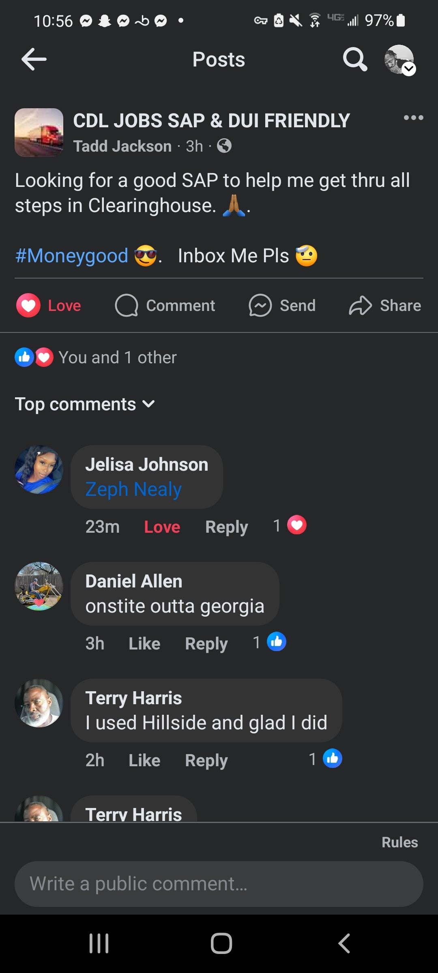Tap the Share arrow icon

click(x=360, y=305)
